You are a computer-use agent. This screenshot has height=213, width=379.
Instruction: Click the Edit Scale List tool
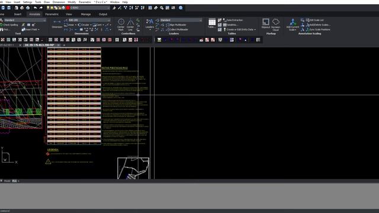pyautogui.click(x=314, y=20)
